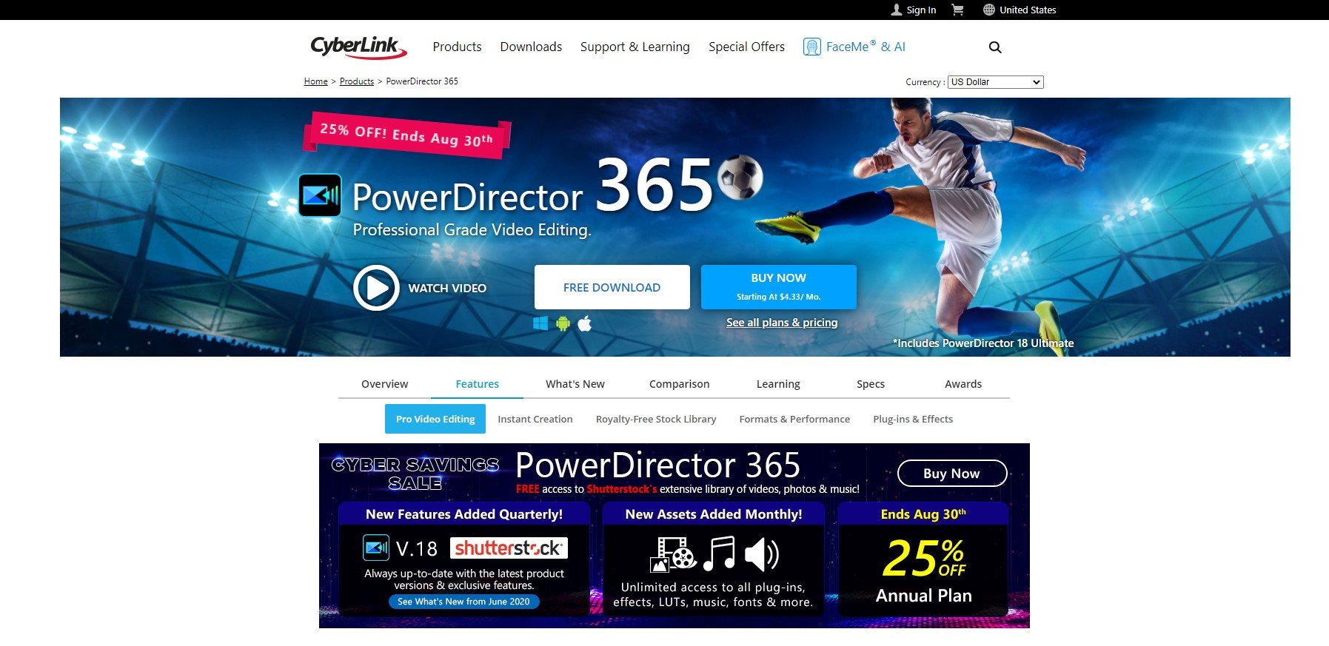Click the Includes PowerDirector 18 Ultimate note
Viewport: 1329px width, 646px height.
point(983,343)
